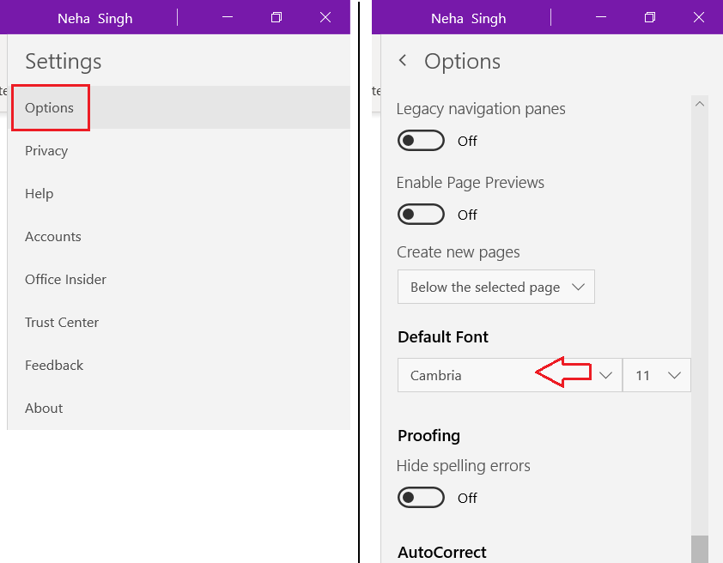Image resolution: width=723 pixels, height=563 pixels.
Task: Close the right Options window
Action: point(699,17)
